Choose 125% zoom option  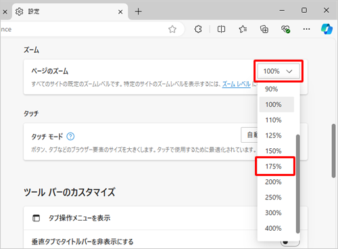point(276,135)
